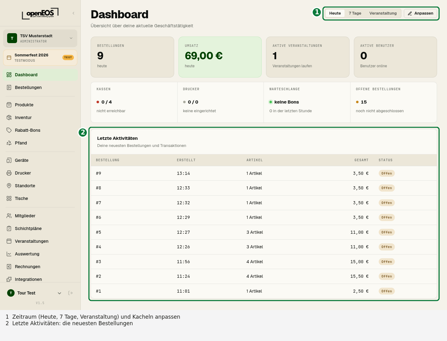This screenshot has height=341, width=447.
Task: Click the Integrationen puzzle icon
Action: click(x=9, y=279)
